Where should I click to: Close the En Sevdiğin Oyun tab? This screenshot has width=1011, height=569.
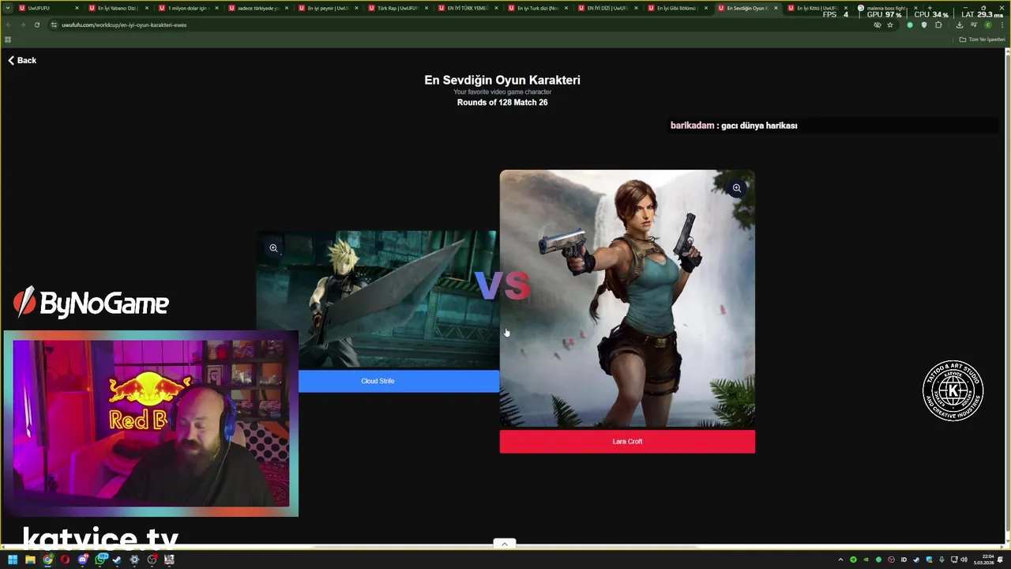pos(776,8)
